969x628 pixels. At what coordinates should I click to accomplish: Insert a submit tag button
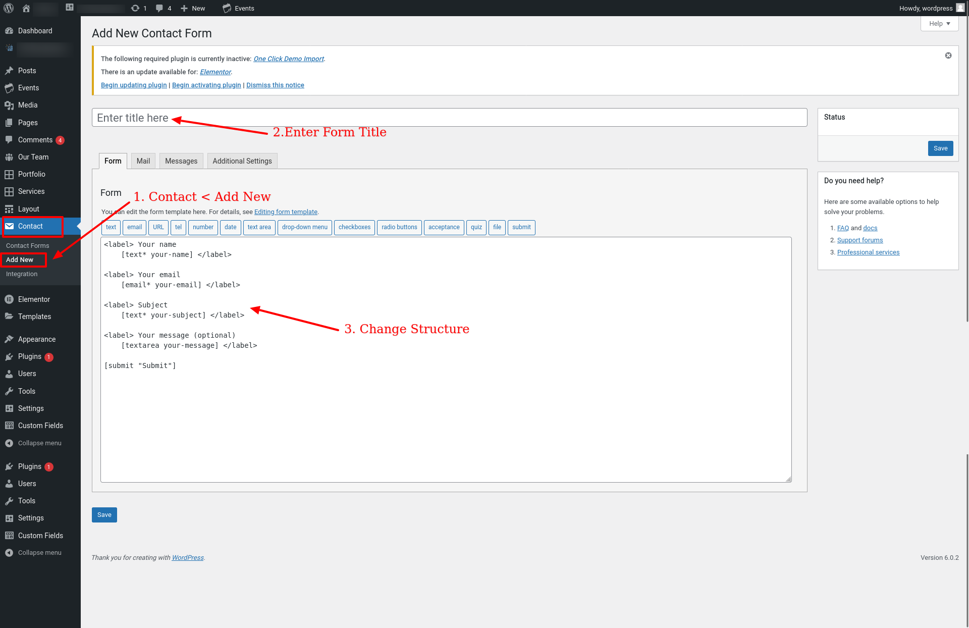coord(521,227)
